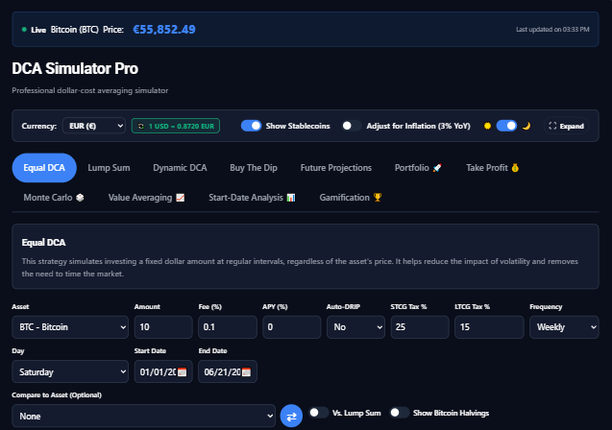Switch to the Monte Carlo tab
Screen dimensions: 612x430
click(x=54, y=198)
